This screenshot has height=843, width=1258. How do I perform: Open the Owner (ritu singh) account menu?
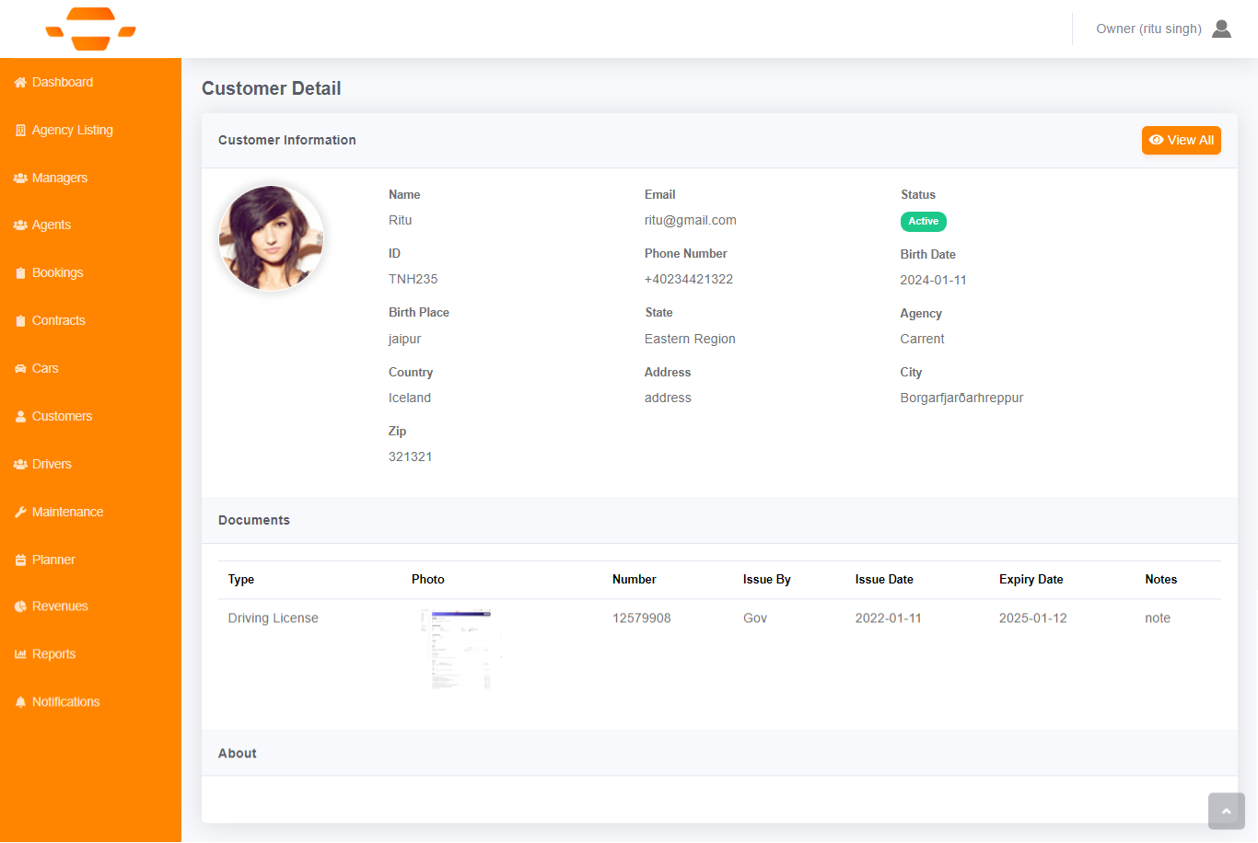pyautogui.click(x=1148, y=29)
